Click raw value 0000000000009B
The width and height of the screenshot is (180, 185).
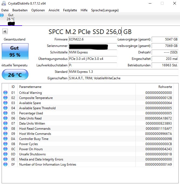pyautogui.click(x=158, y=139)
